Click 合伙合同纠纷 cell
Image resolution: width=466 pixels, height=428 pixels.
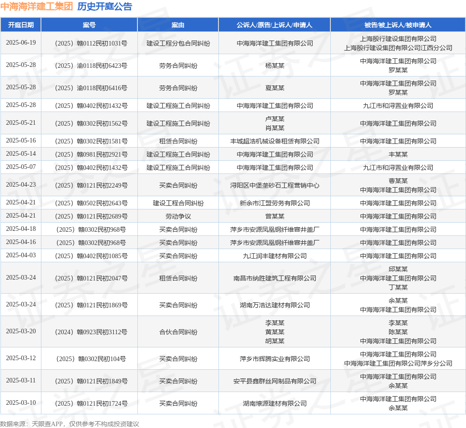tap(178, 332)
